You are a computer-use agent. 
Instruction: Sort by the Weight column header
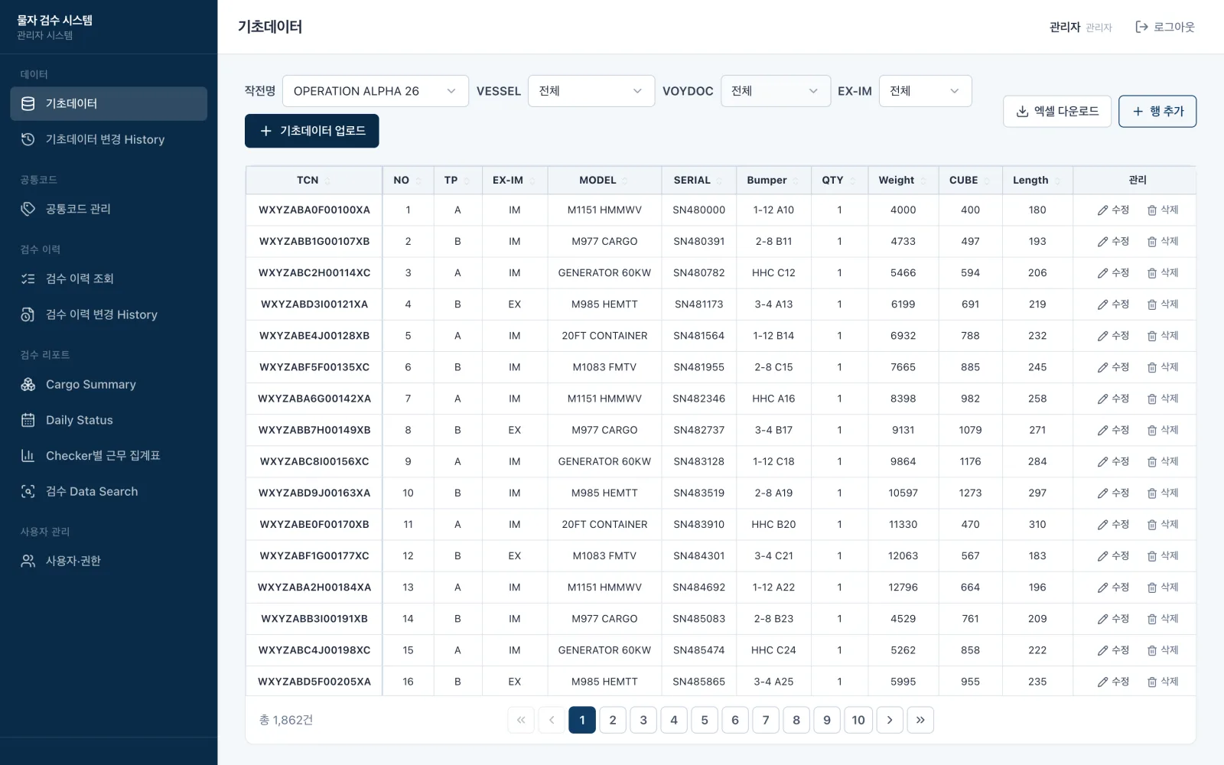[903, 181]
